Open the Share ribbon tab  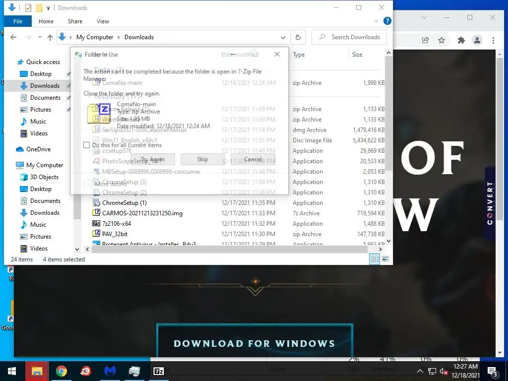[x=75, y=21]
